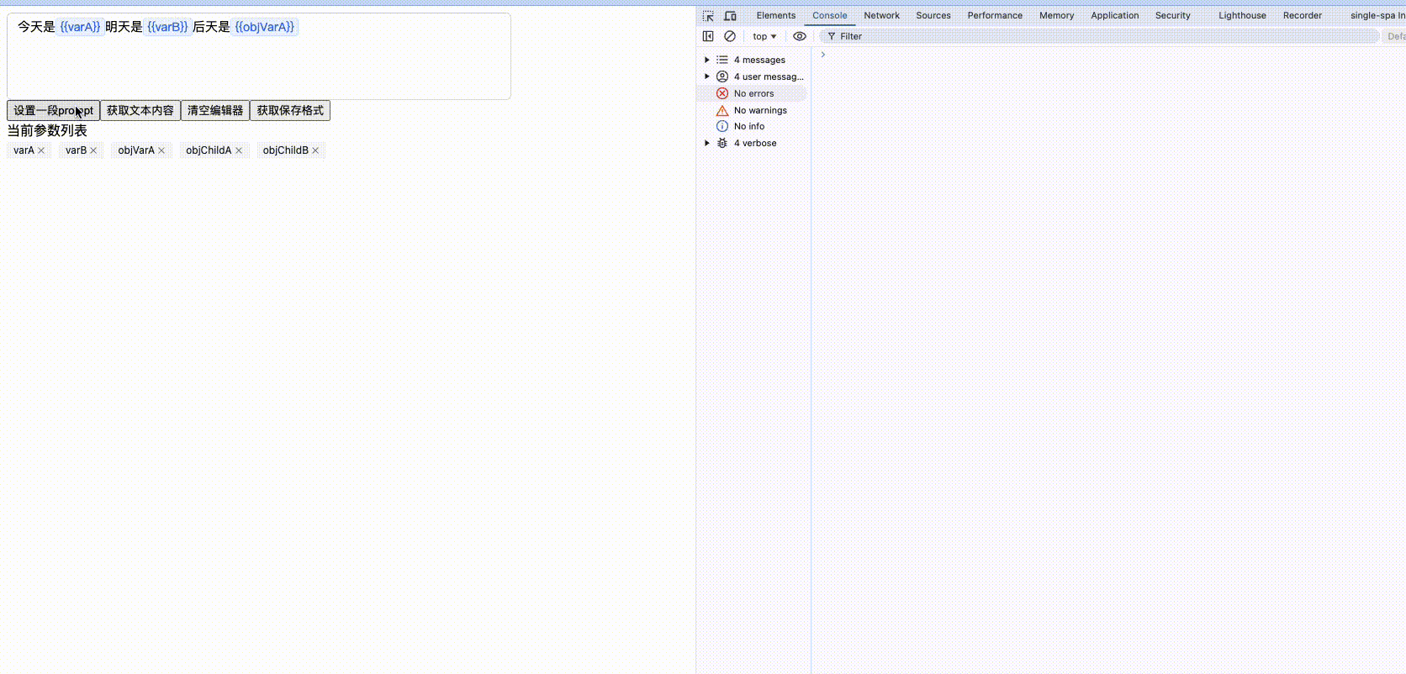This screenshot has height=674, width=1406.
Task: Toggle the console sidebar panel icon
Action: (708, 36)
